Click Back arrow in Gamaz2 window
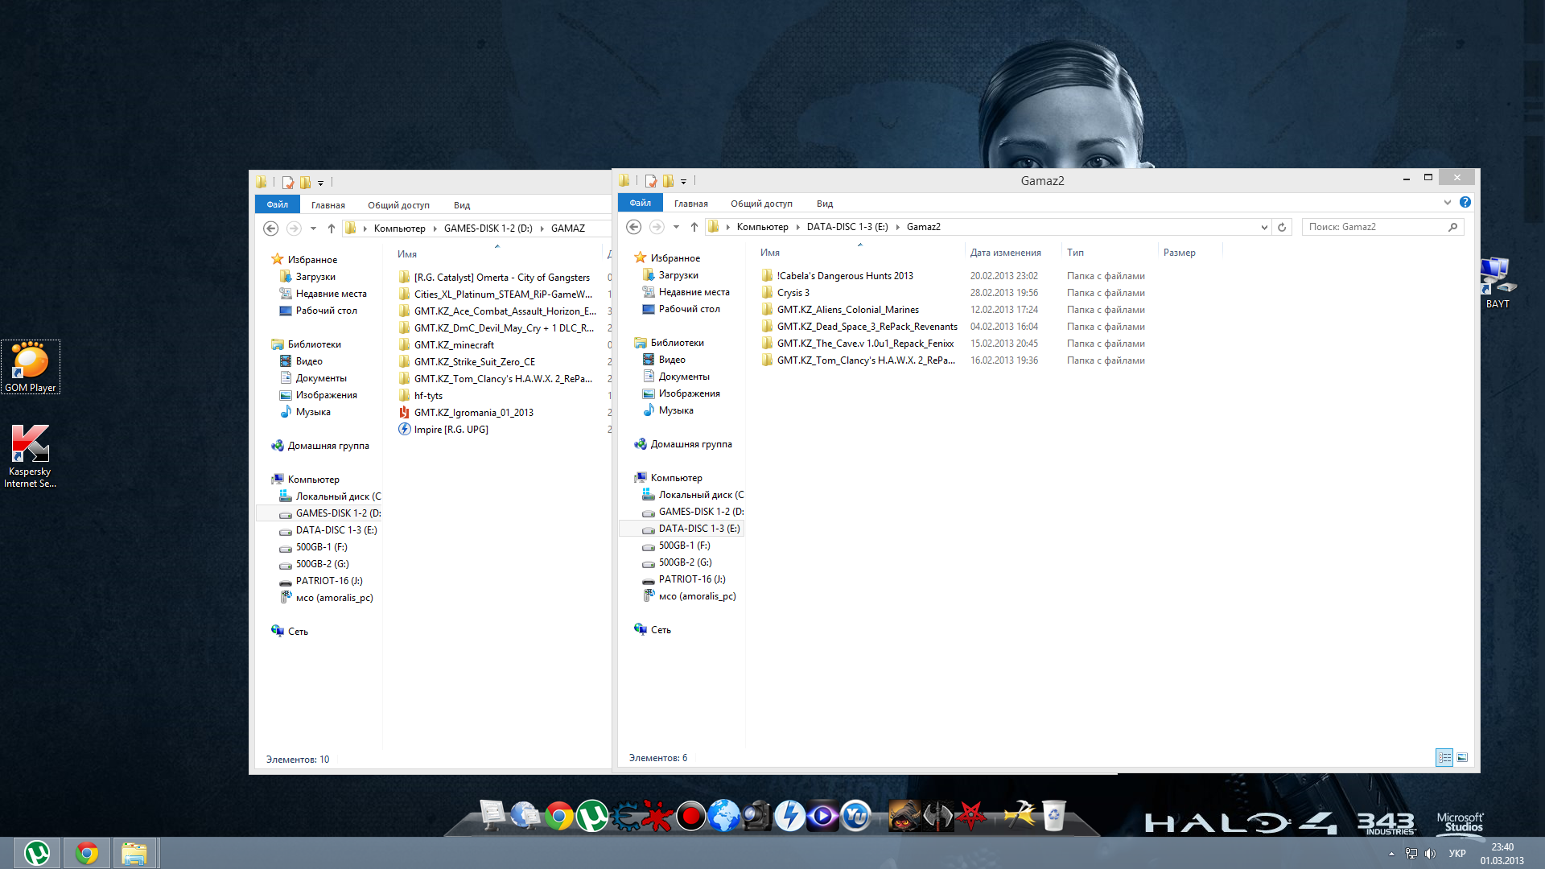Image resolution: width=1545 pixels, height=869 pixels. pos(634,227)
